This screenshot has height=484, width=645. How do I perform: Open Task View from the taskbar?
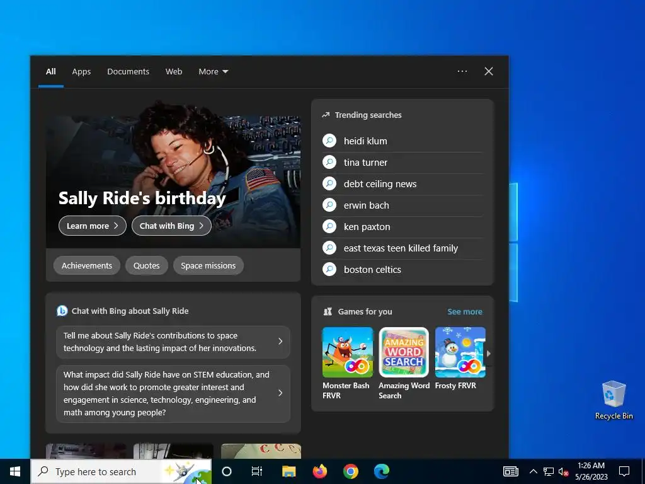point(257,471)
